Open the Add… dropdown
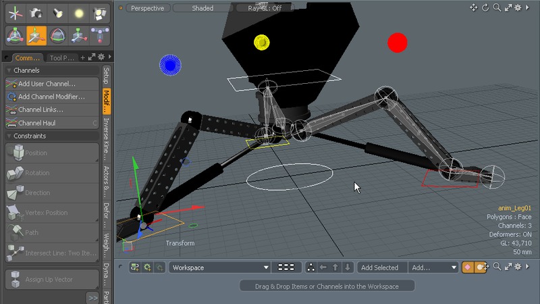 pos(433,268)
